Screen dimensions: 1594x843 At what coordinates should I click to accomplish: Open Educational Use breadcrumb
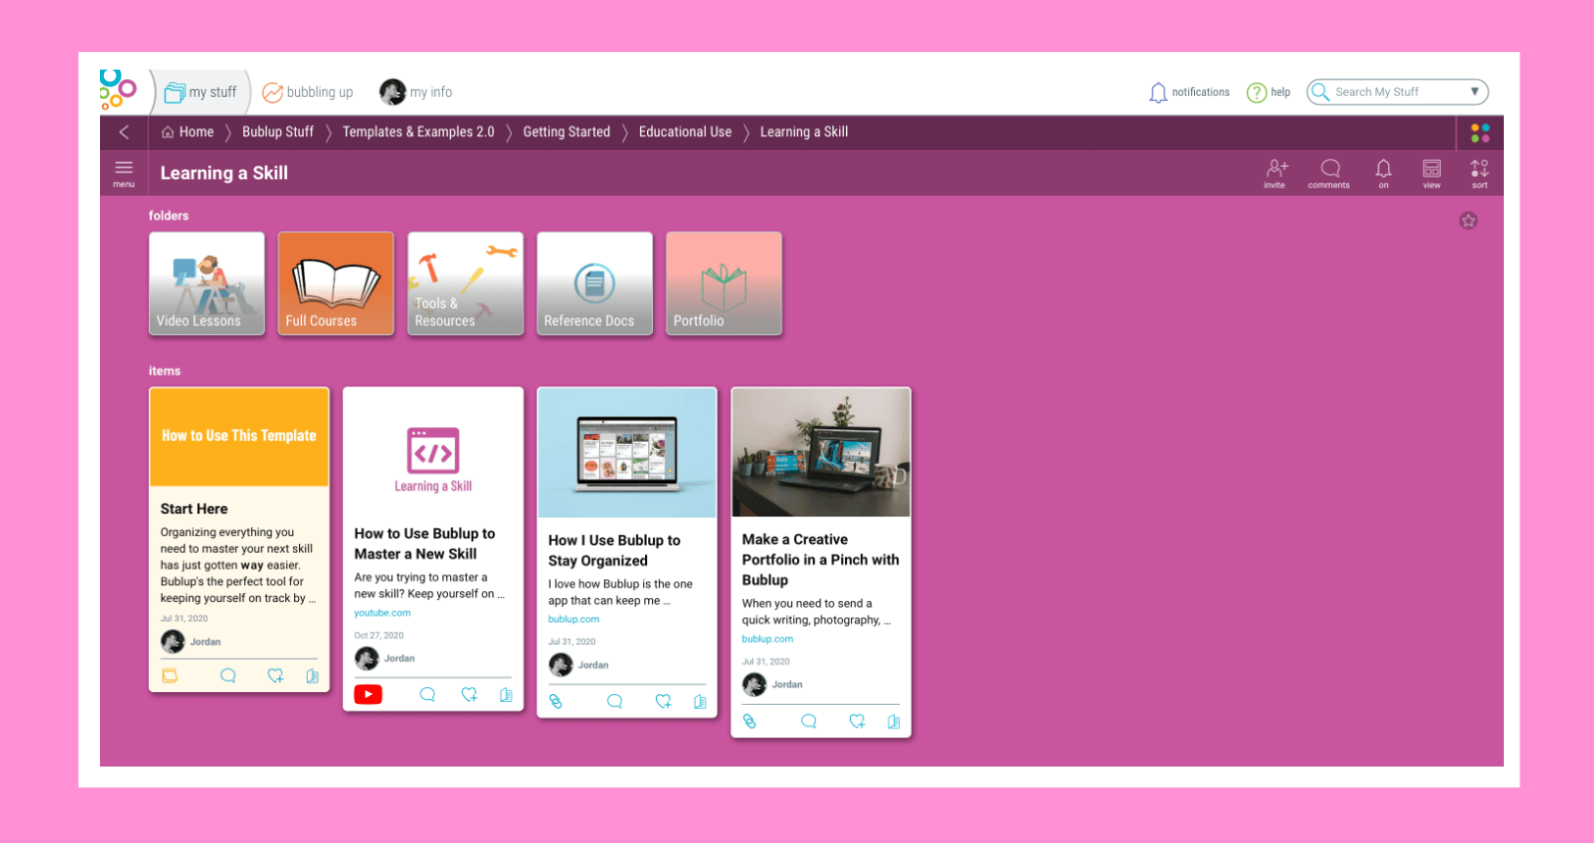tap(685, 132)
